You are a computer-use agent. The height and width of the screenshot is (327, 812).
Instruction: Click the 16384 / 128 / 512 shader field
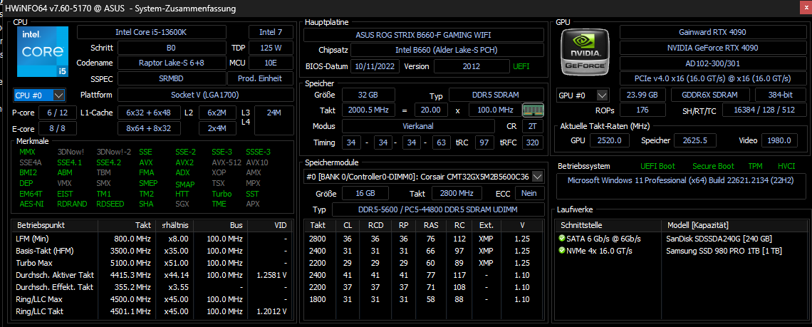click(764, 110)
